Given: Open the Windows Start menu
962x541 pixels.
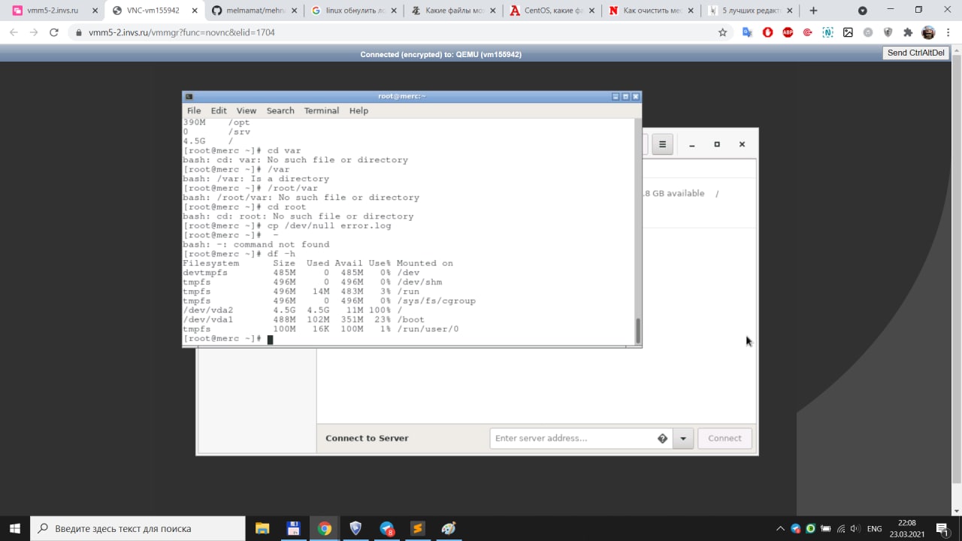Looking at the screenshot, I should coord(15,528).
